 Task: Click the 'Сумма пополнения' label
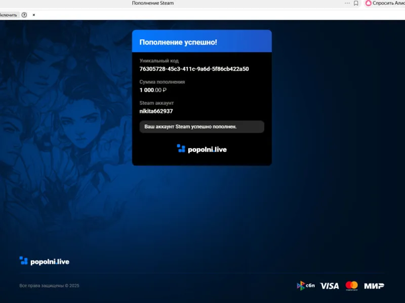tap(162, 82)
